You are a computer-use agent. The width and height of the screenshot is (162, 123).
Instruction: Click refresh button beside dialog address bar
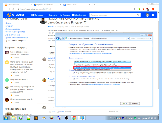click(x=128, y=38)
